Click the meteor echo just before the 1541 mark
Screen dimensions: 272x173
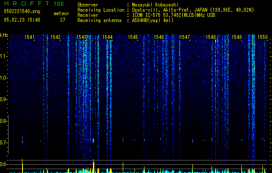(x=22, y=141)
